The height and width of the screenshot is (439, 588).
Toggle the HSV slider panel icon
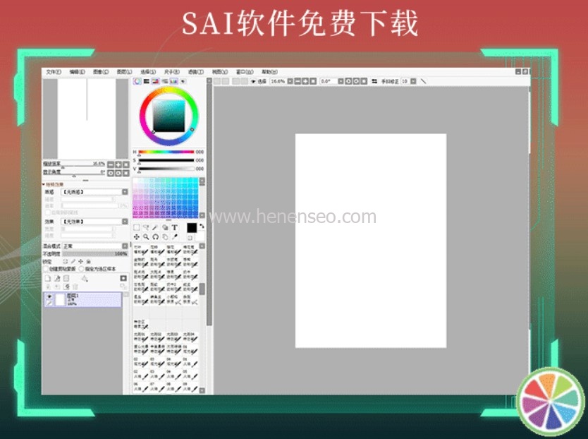pyautogui.click(x=155, y=81)
